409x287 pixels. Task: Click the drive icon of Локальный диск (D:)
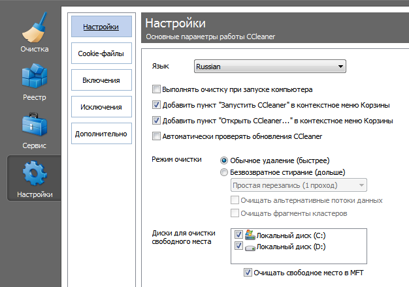(250, 247)
